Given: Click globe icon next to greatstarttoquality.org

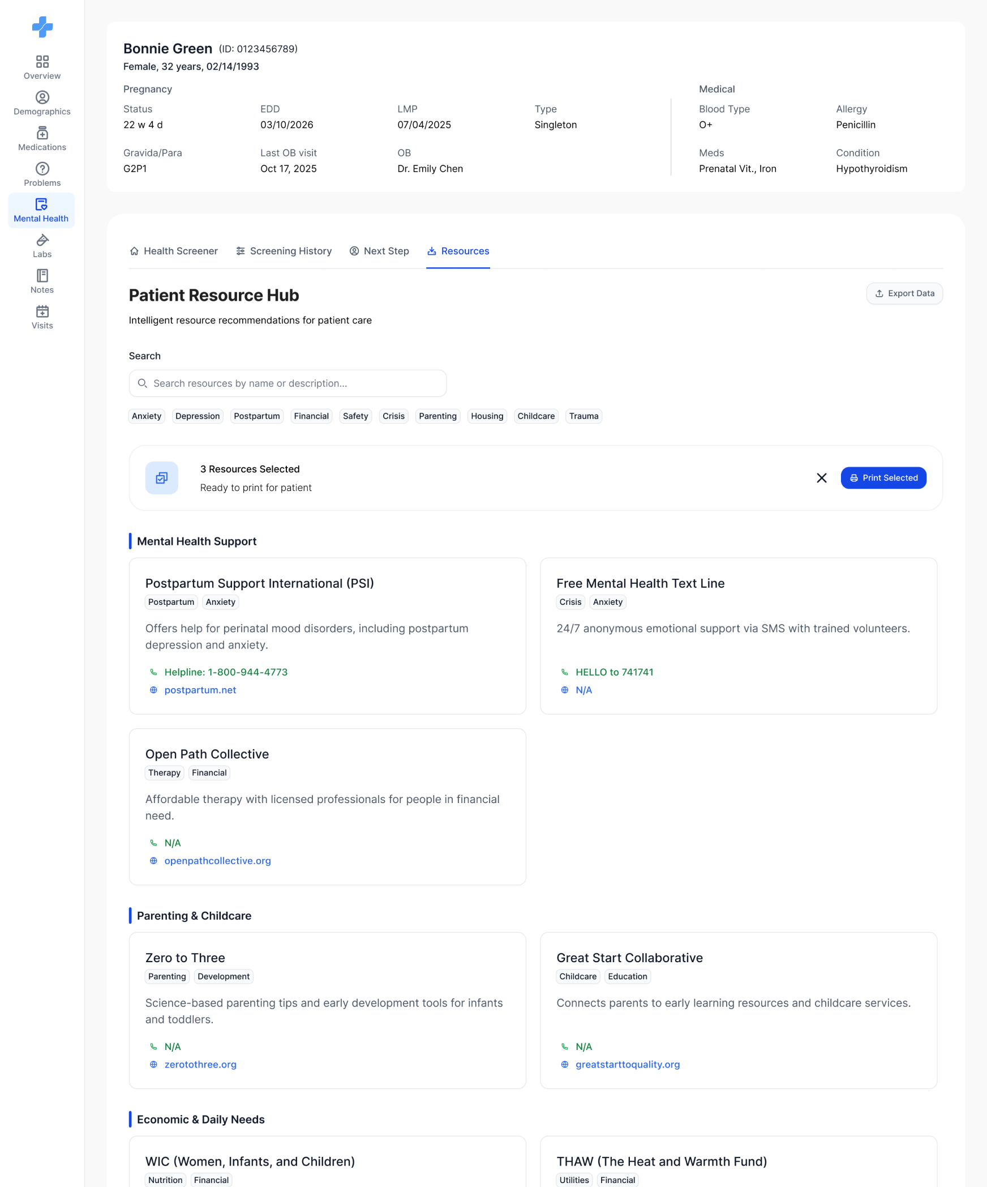Looking at the screenshot, I should click(565, 1065).
